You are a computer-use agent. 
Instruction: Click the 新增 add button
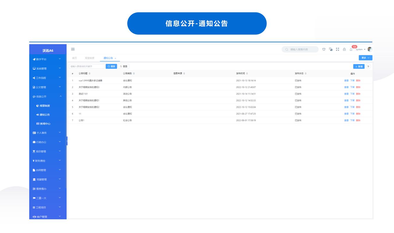click(x=359, y=66)
